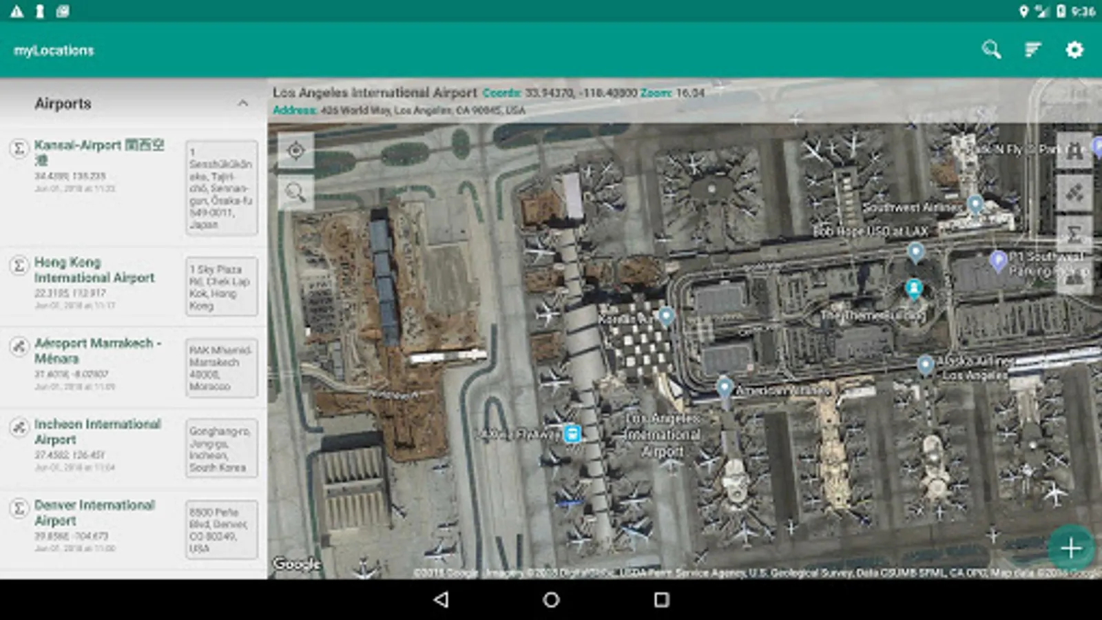
Task: Click the sigma icon beside Kansai-Airport
Action: click(x=19, y=148)
